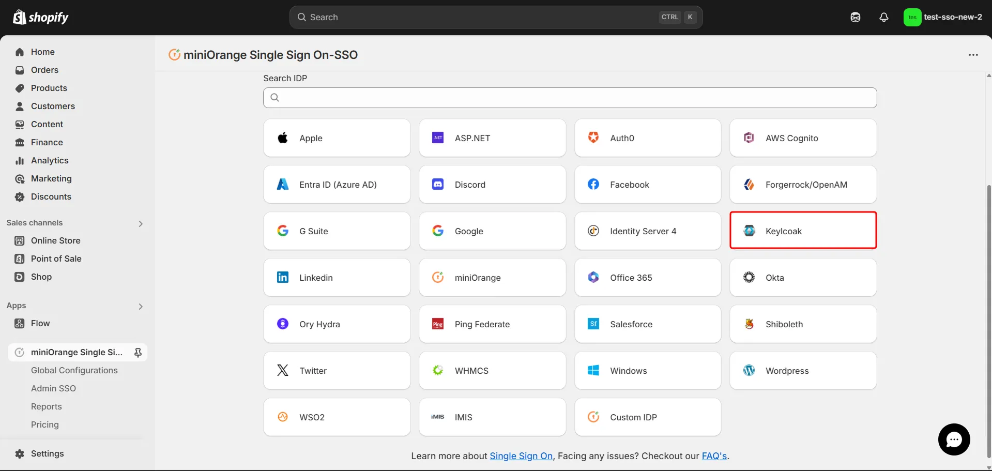Click the Facebook logo icon
Screen dimensions: 992x471
pyautogui.click(x=593, y=184)
